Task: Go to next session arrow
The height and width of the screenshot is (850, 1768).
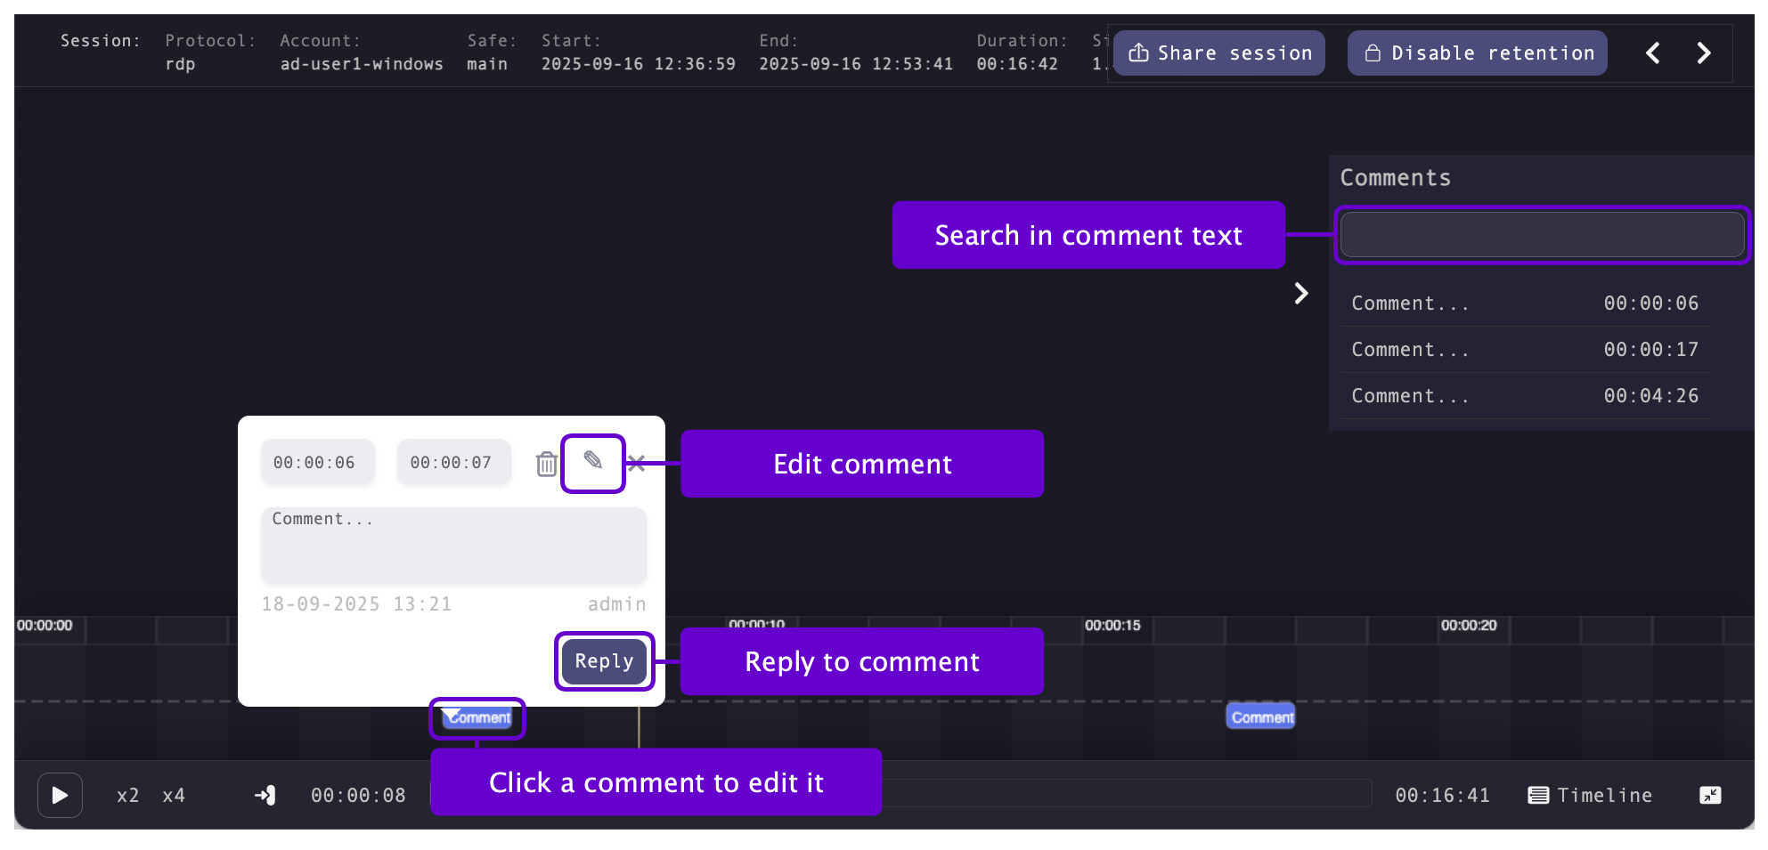Action: pyautogui.click(x=1703, y=53)
